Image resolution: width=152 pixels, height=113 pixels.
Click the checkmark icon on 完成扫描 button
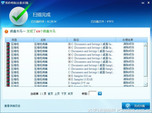pyautogui.click(x=128, y=106)
